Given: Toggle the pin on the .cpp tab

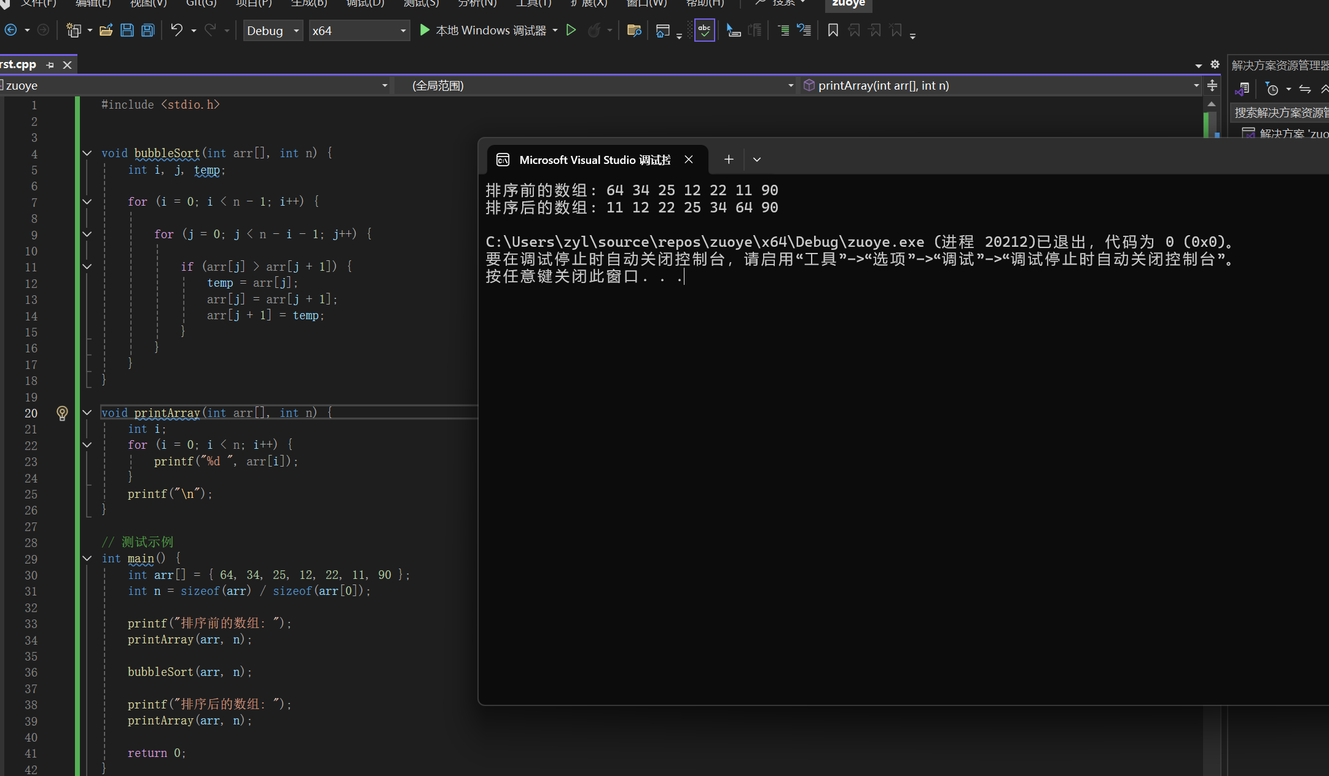Looking at the screenshot, I should pyautogui.click(x=50, y=64).
